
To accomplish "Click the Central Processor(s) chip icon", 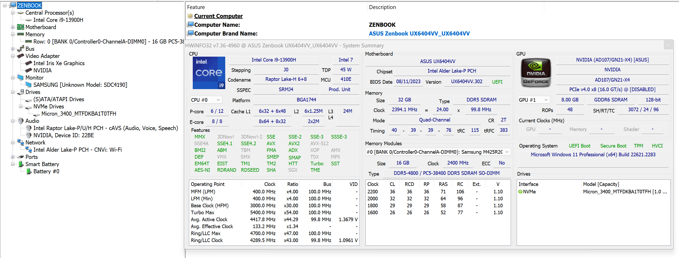I will coord(21,13).
